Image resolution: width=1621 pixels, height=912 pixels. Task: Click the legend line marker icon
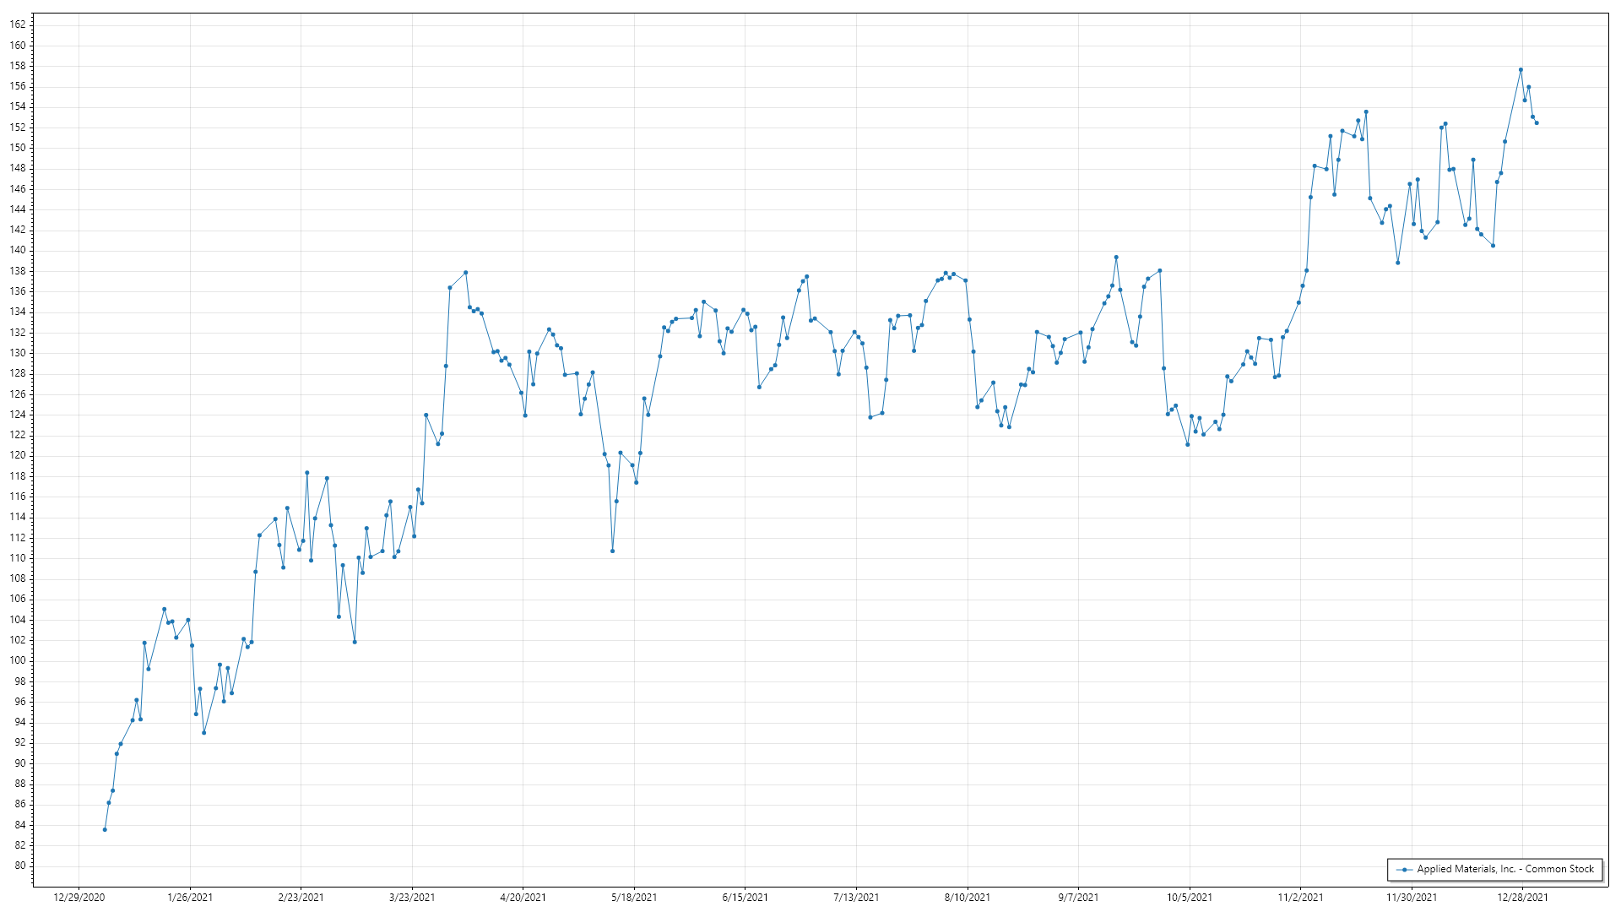[x=1404, y=869]
